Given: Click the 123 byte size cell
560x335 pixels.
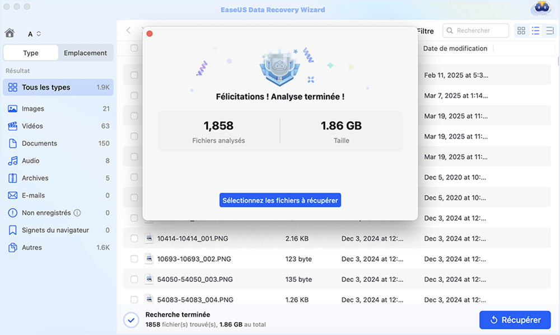Looking at the screenshot, I should click(x=298, y=258).
